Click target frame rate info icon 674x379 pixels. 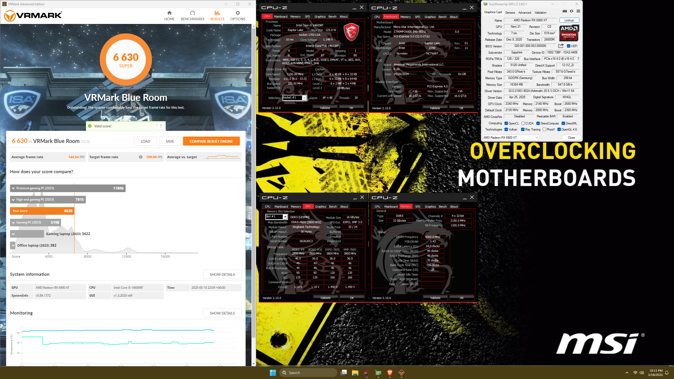(141, 157)
